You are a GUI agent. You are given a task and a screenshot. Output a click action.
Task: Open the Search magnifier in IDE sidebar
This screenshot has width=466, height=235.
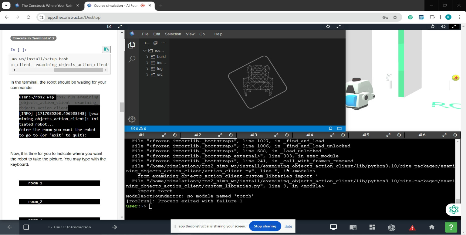point(132,59)
